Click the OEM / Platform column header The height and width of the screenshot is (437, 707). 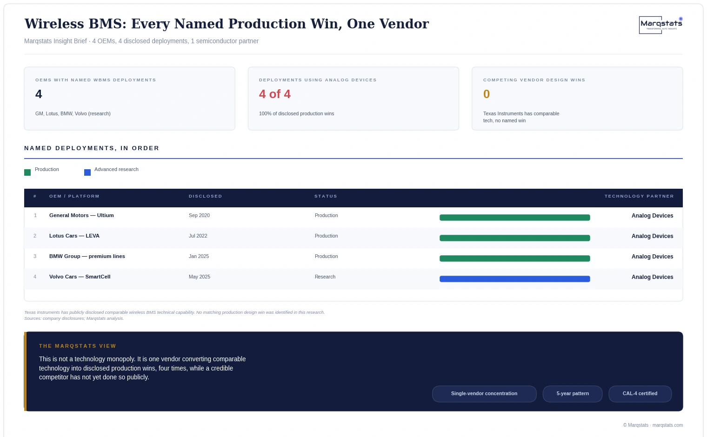(74, 196)
